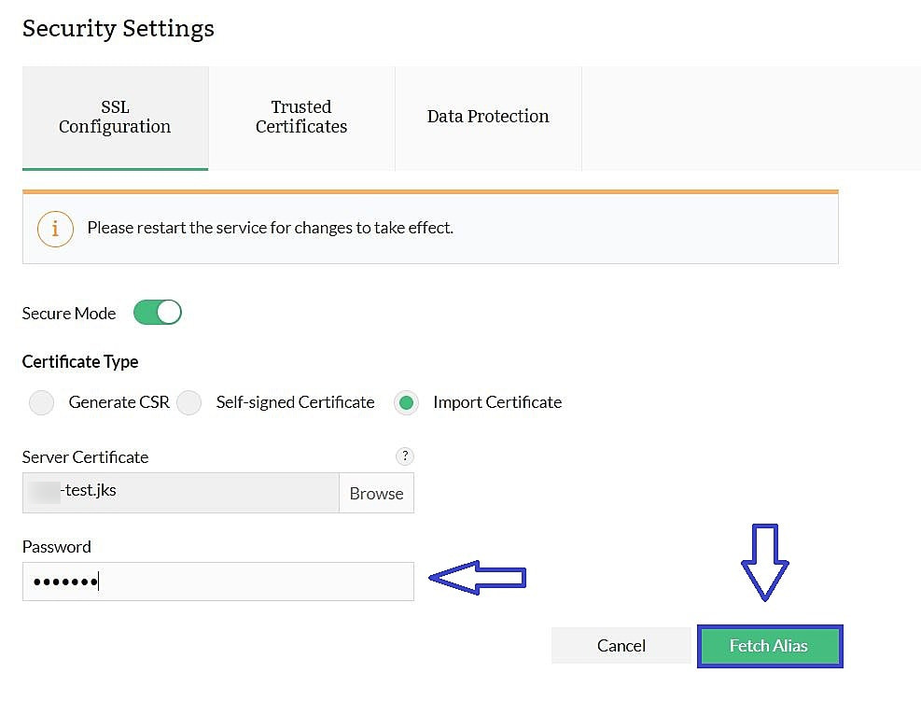Click the restart service notice text
The image size is (921, 715).
270,228
